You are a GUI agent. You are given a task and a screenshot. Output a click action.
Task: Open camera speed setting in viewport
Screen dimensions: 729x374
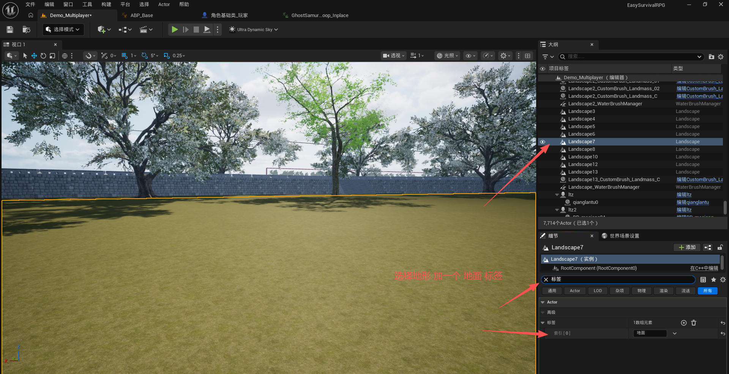[417, 56]
